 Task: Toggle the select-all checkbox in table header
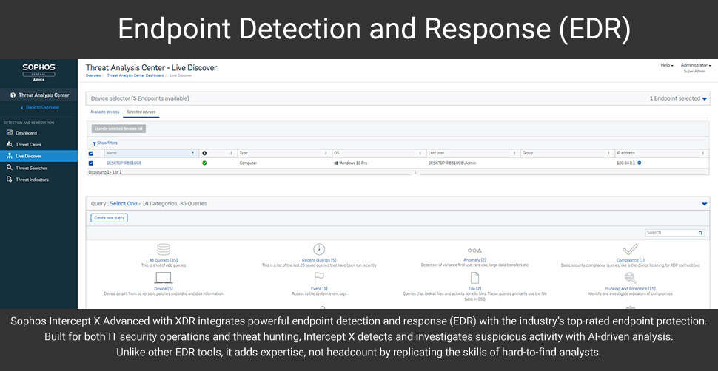pos(90,154)
